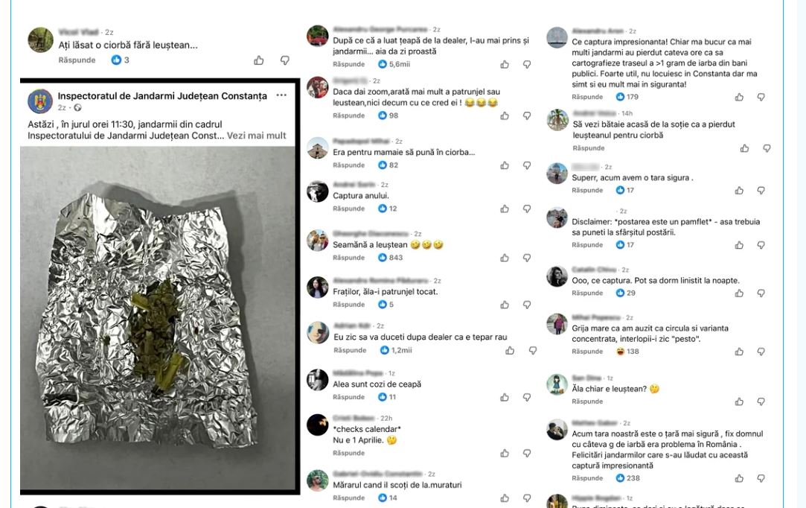Reply to the "Frații, ăla-i patrunjel tocat" comment
Image resolution: width=806 pixels, height=508 pixels.
point(348,305)
